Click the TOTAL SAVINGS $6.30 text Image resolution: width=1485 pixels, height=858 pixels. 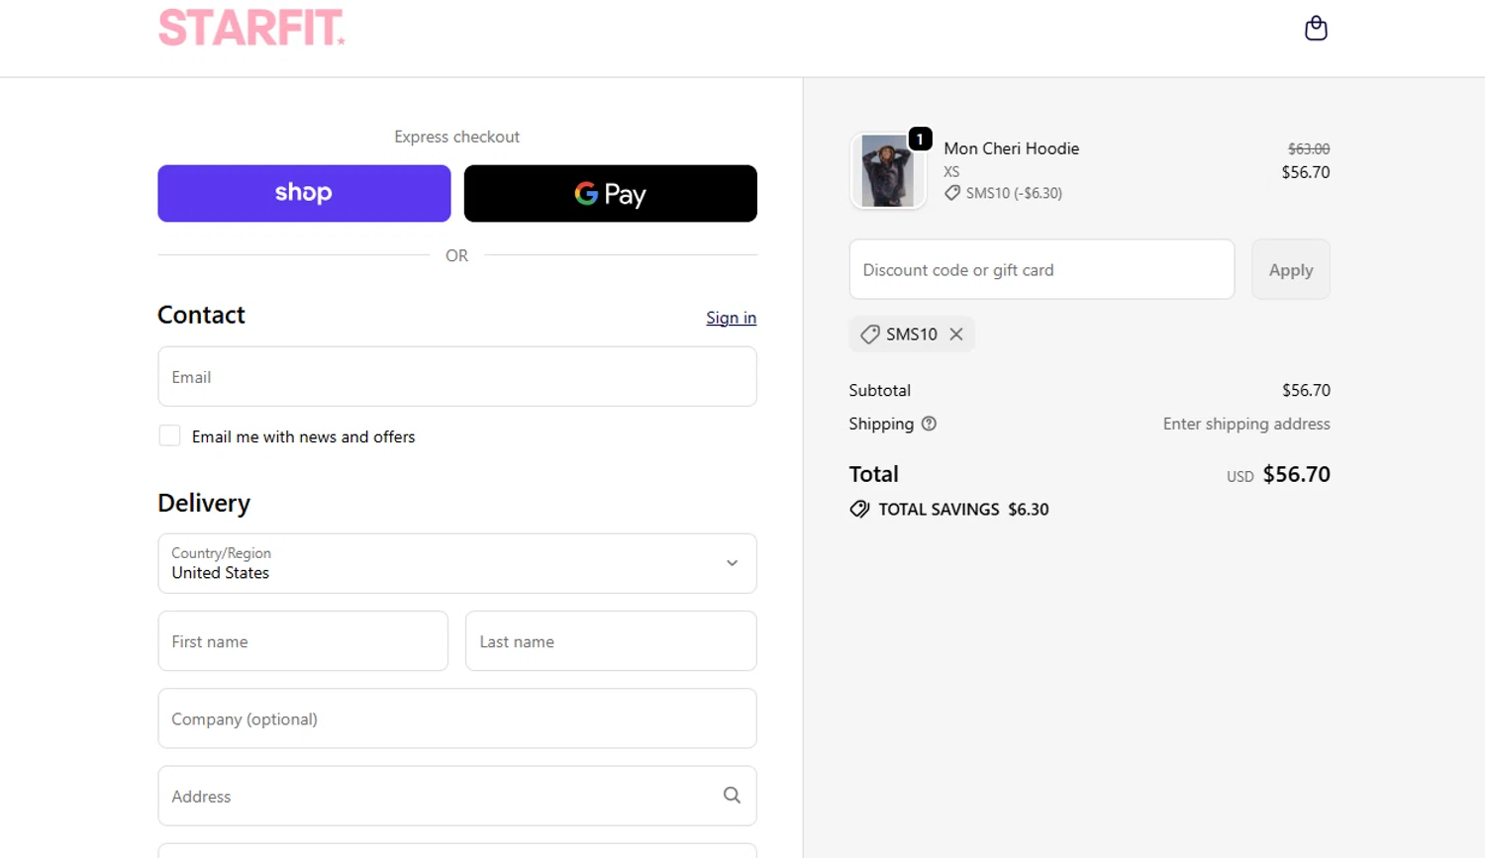click(963, 510)
